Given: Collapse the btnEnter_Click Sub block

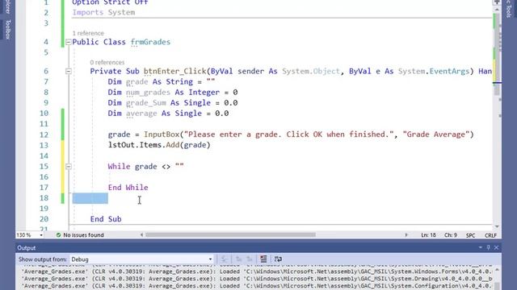Looking at the screenshot, I should (x=68, y=72).
